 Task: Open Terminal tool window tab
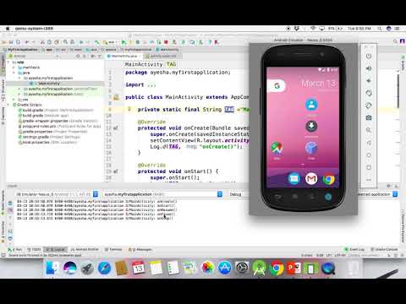(x=113, y=249)
